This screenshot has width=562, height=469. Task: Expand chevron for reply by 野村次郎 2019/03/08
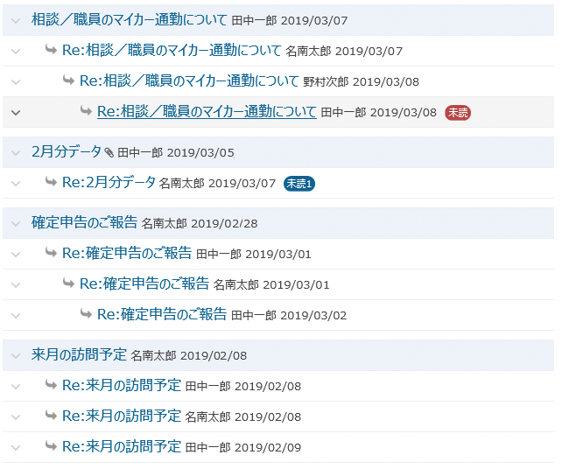coord(16,82)
